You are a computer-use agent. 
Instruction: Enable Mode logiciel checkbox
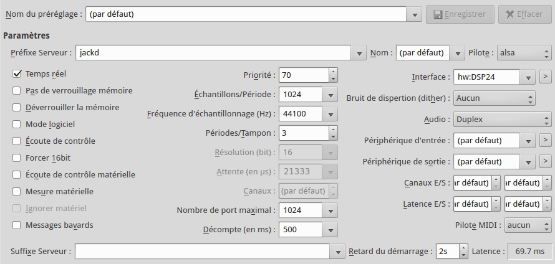click(x=17, y=124)
